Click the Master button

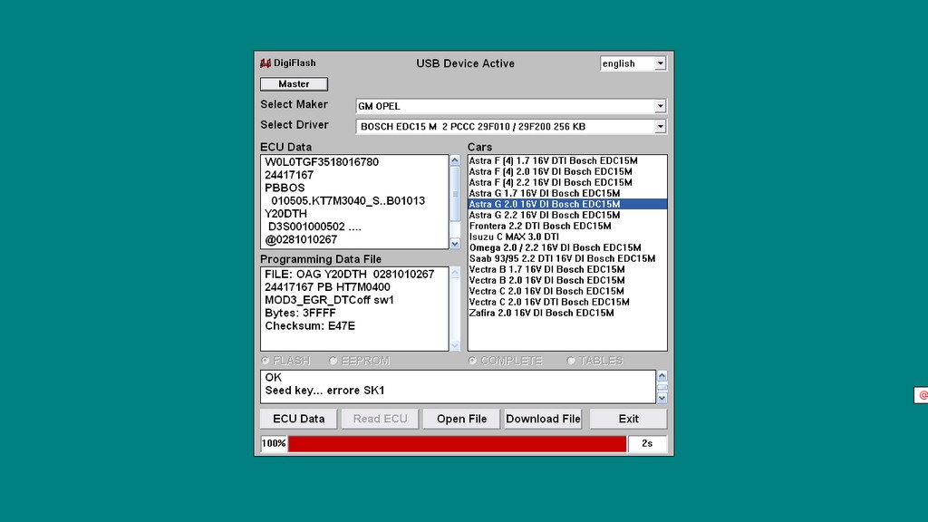click(x=295, y=84)
